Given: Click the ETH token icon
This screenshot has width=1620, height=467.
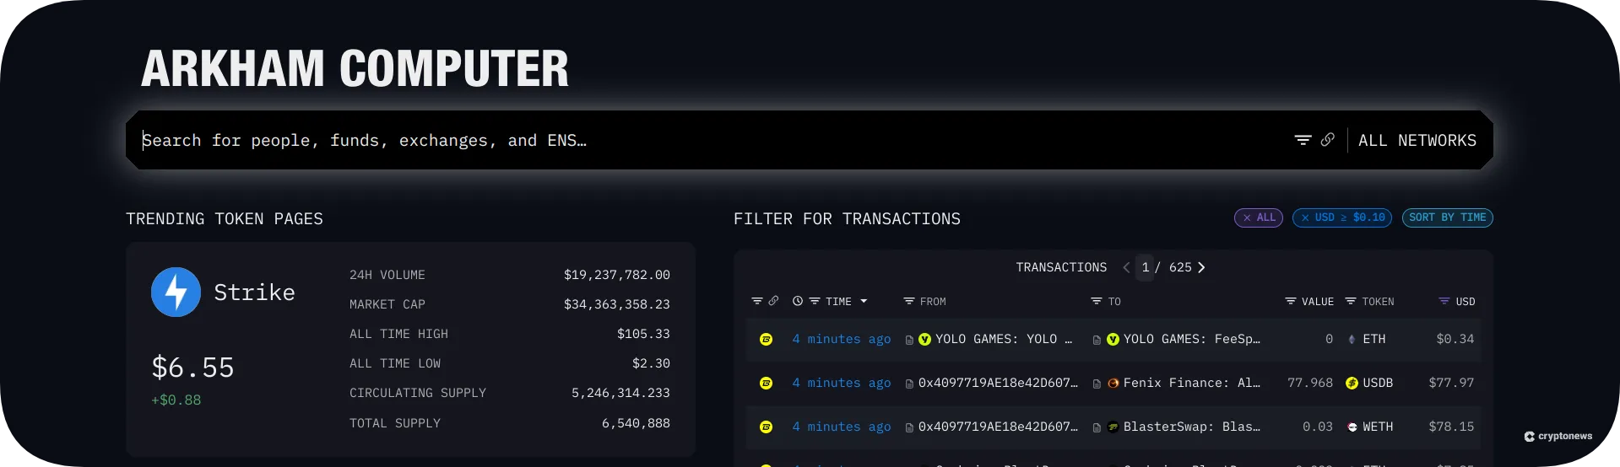Looking at the screenshot, I should pos(1352,339).
